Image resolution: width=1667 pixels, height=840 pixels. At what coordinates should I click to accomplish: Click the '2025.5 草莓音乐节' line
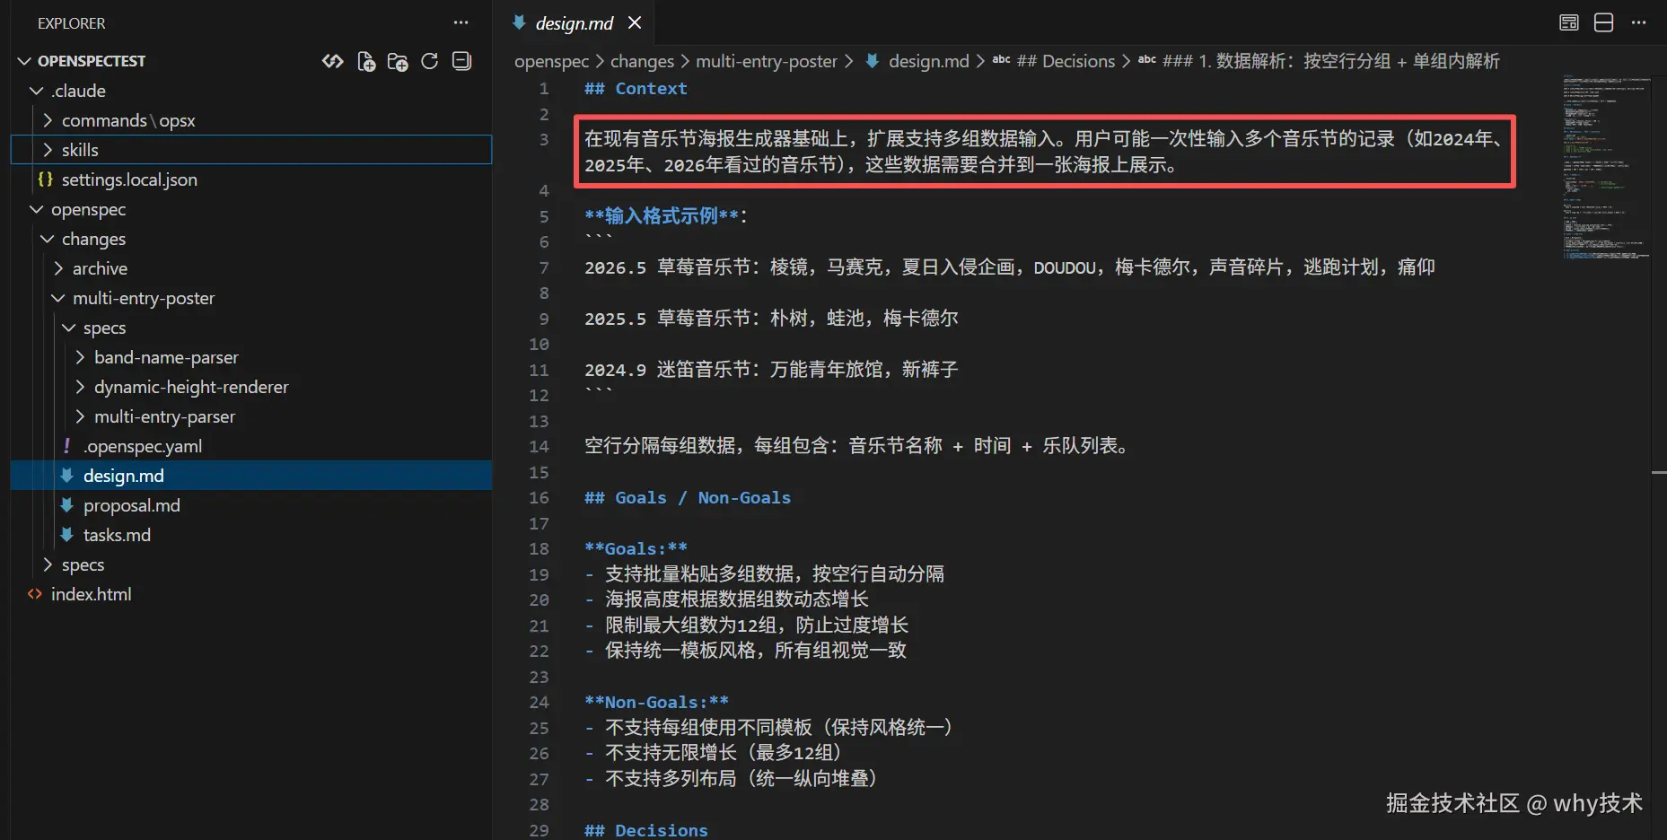tap(771, 319)
